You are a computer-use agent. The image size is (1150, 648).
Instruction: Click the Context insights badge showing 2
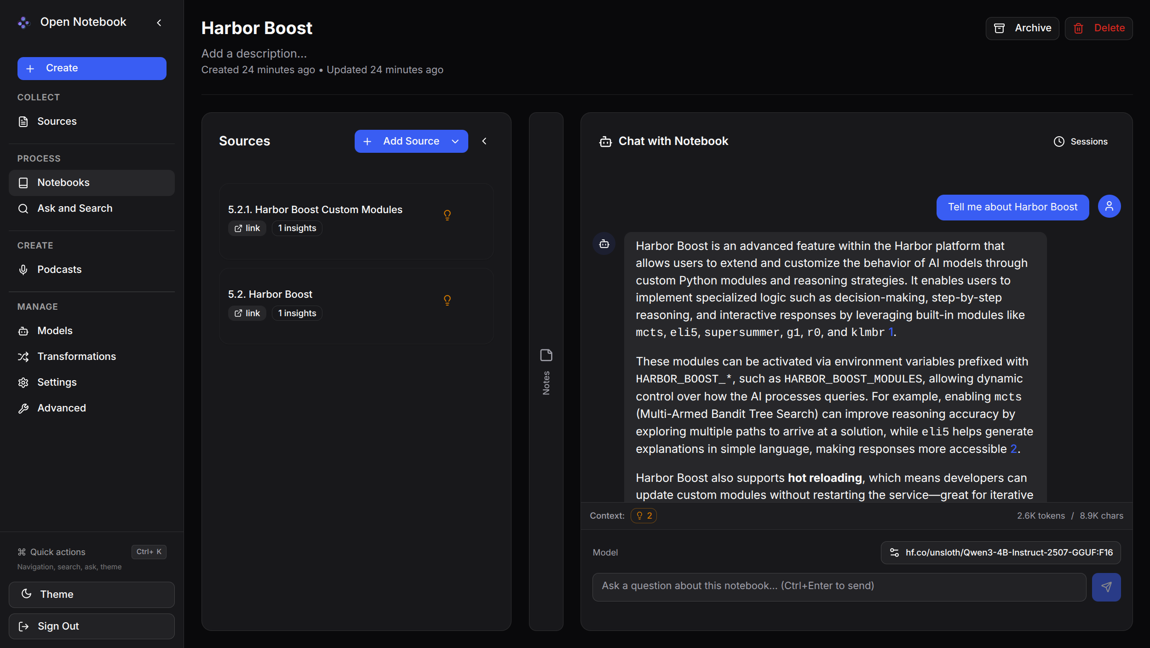coord(644,516)
